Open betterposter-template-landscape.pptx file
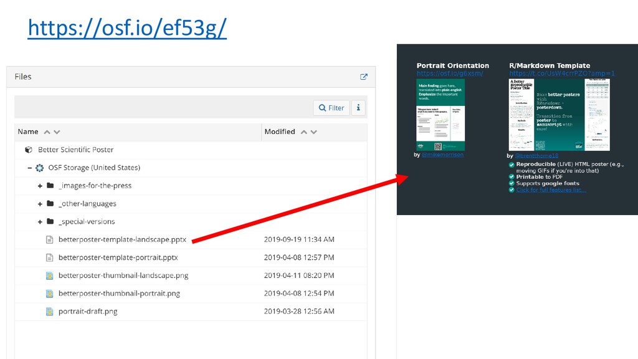 (122, 239)
